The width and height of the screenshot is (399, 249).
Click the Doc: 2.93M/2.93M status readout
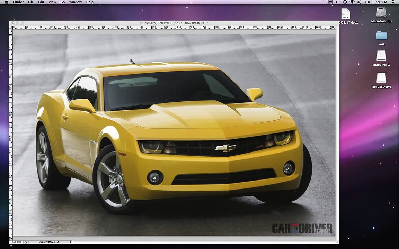point(48,242)
